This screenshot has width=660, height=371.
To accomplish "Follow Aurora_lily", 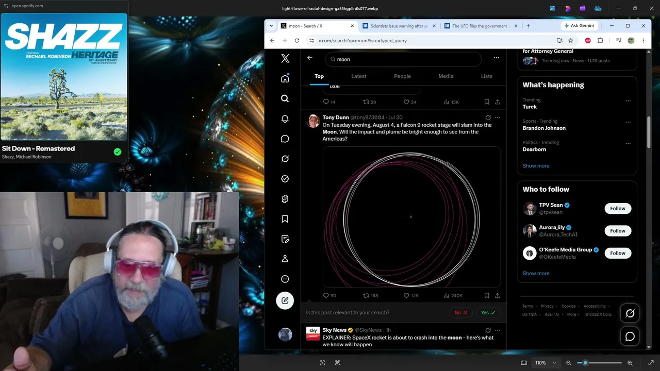I will [x=618, y=231].
